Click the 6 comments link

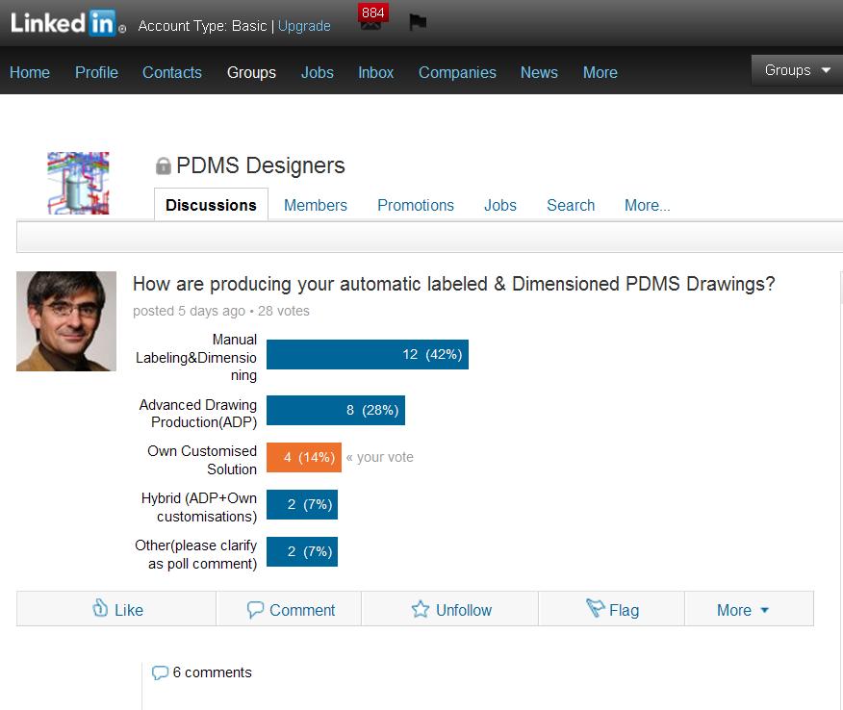[x=212, y=672]
